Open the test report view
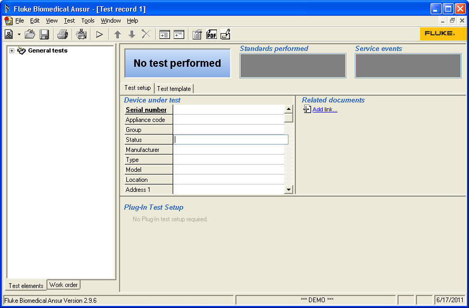Viewport: 469px width, 308px height. coord(197,34)
